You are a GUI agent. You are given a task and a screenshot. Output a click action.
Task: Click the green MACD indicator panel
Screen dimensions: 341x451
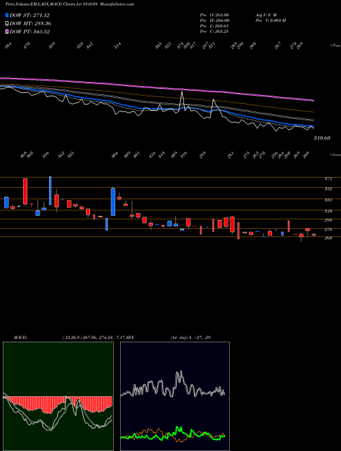pos(58,396)
